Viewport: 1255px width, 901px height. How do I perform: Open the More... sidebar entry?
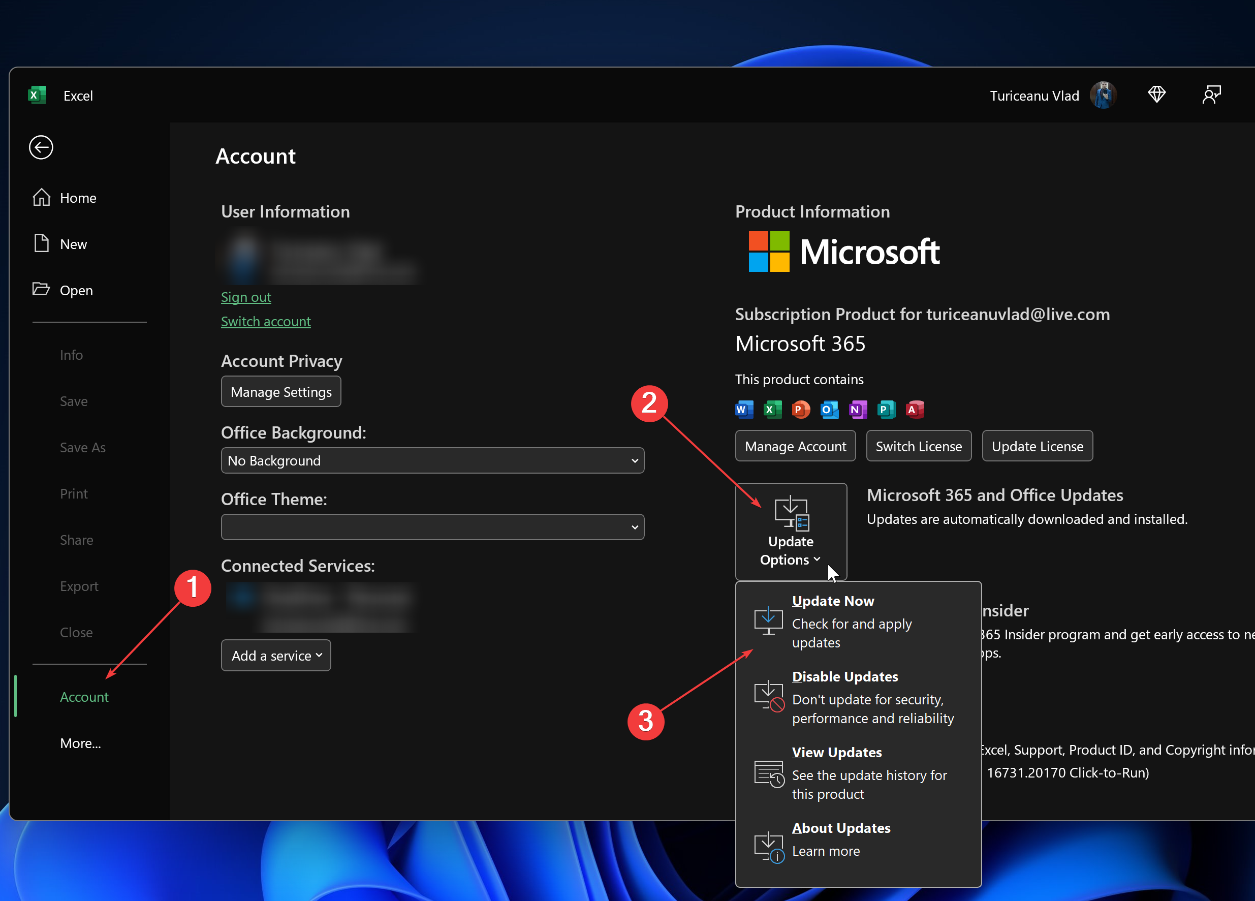[80, 743]
